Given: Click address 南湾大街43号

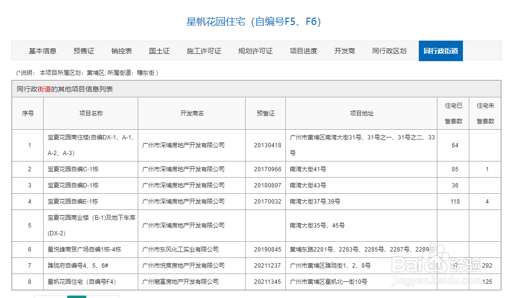Looking at the screenshot, I should (307, 185).
